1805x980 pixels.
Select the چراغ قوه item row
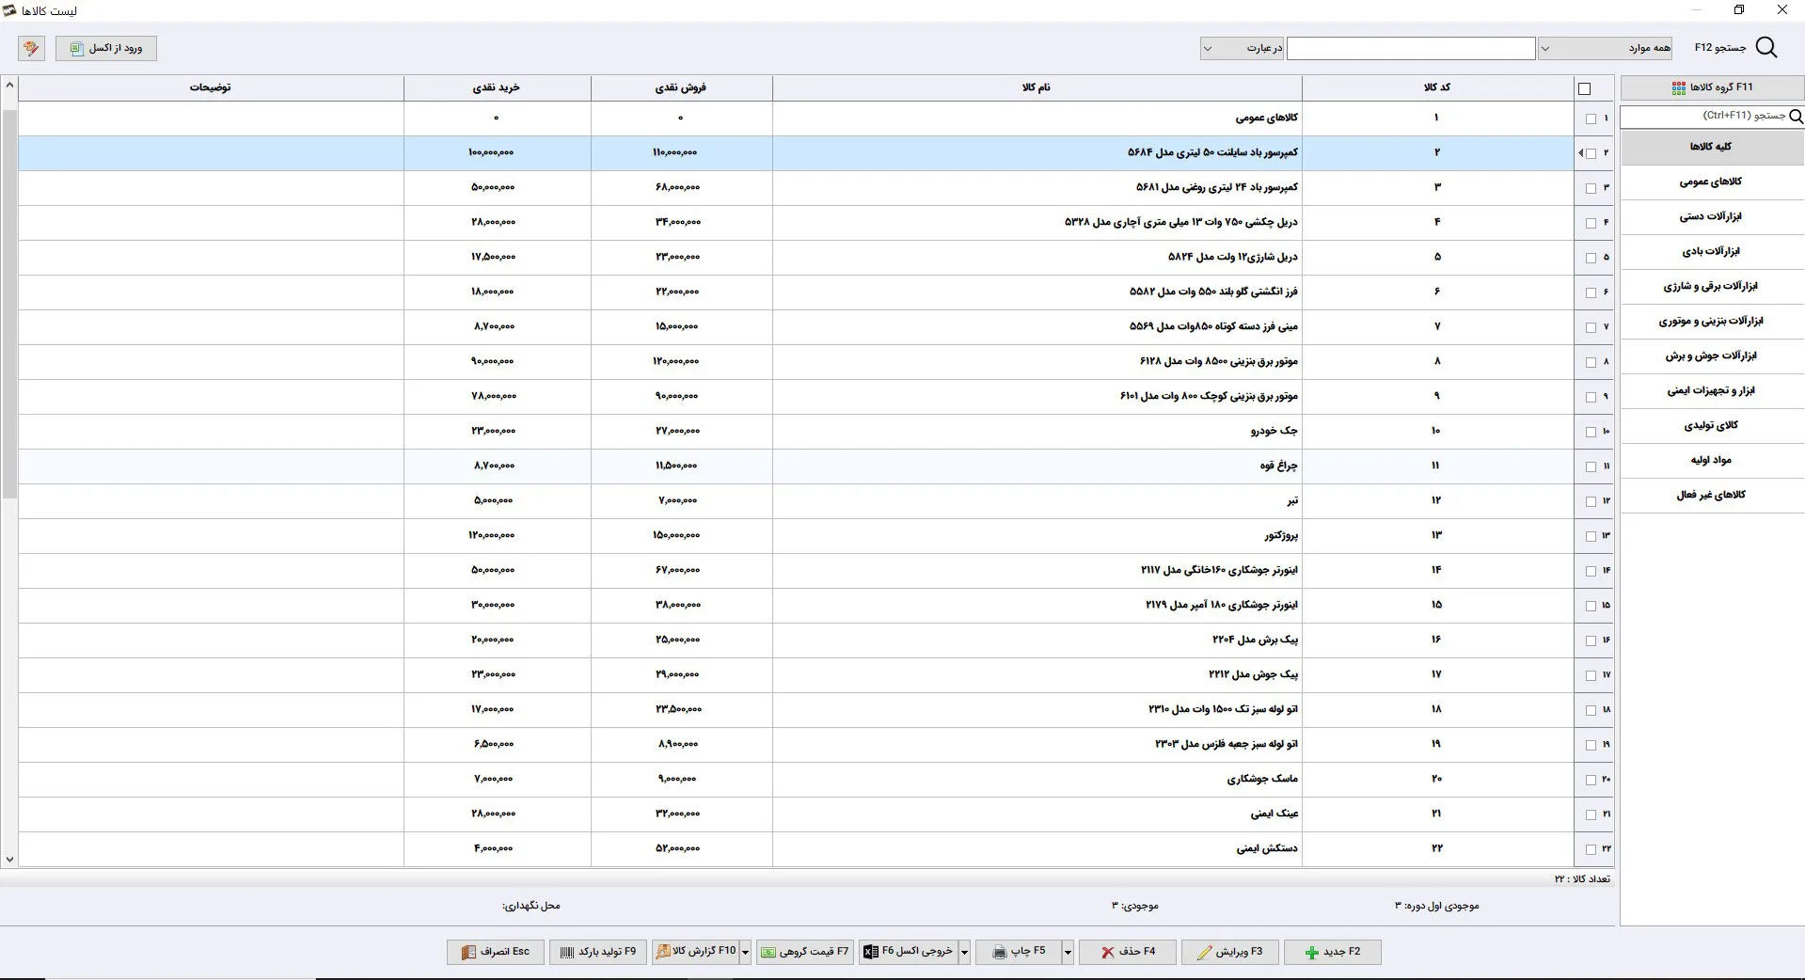pos(796,466)
